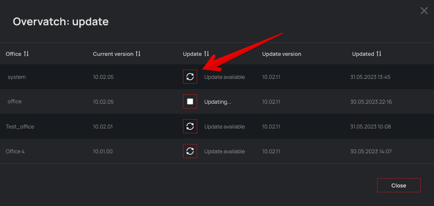Select the Office 4 row name
Viewport: 434px width, 206px height.
pyautogui.click(x=15, y=152)
